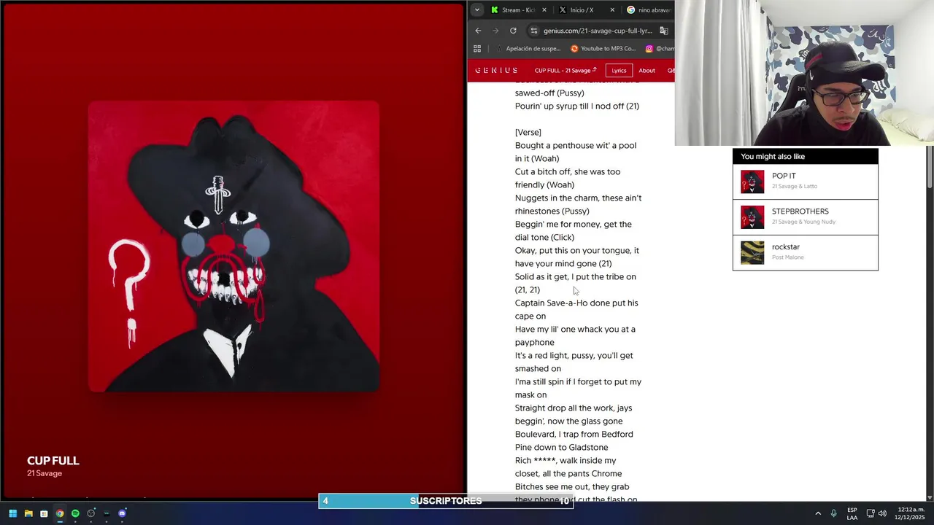
Task: Click lyric "Straight drop all the work, jays"
Action: pos(574,408)
